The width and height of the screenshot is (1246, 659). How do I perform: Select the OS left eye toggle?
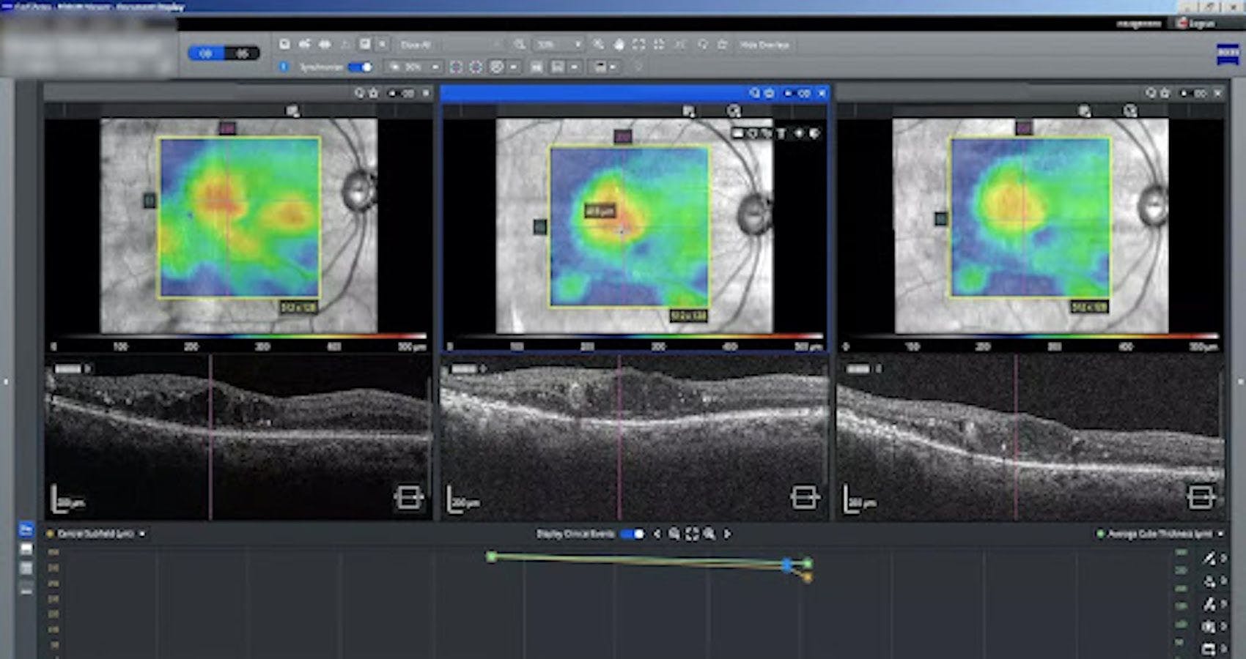(x=242, y=53)
